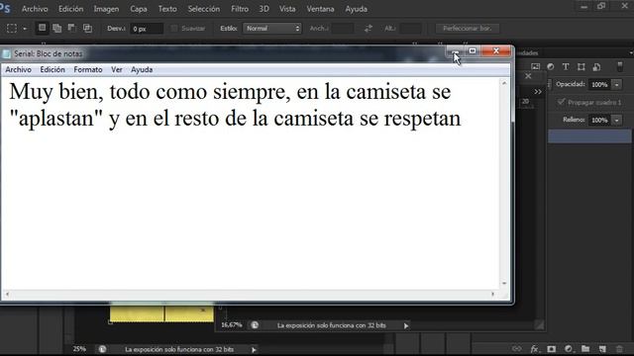This screenshot has width=634, height=356.
Task: Choose the Intersect with selection mode icon
Action: tap(87, 28)
